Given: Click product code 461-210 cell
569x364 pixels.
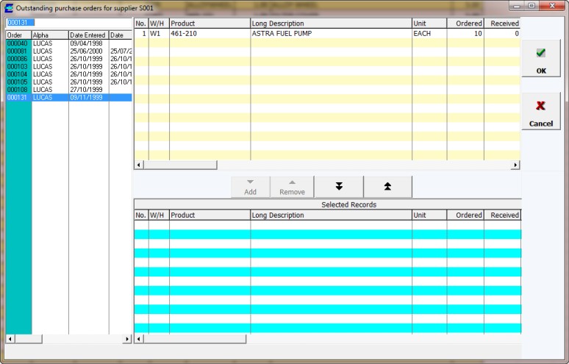Looking at the screenshot, I should coord(210,33).
